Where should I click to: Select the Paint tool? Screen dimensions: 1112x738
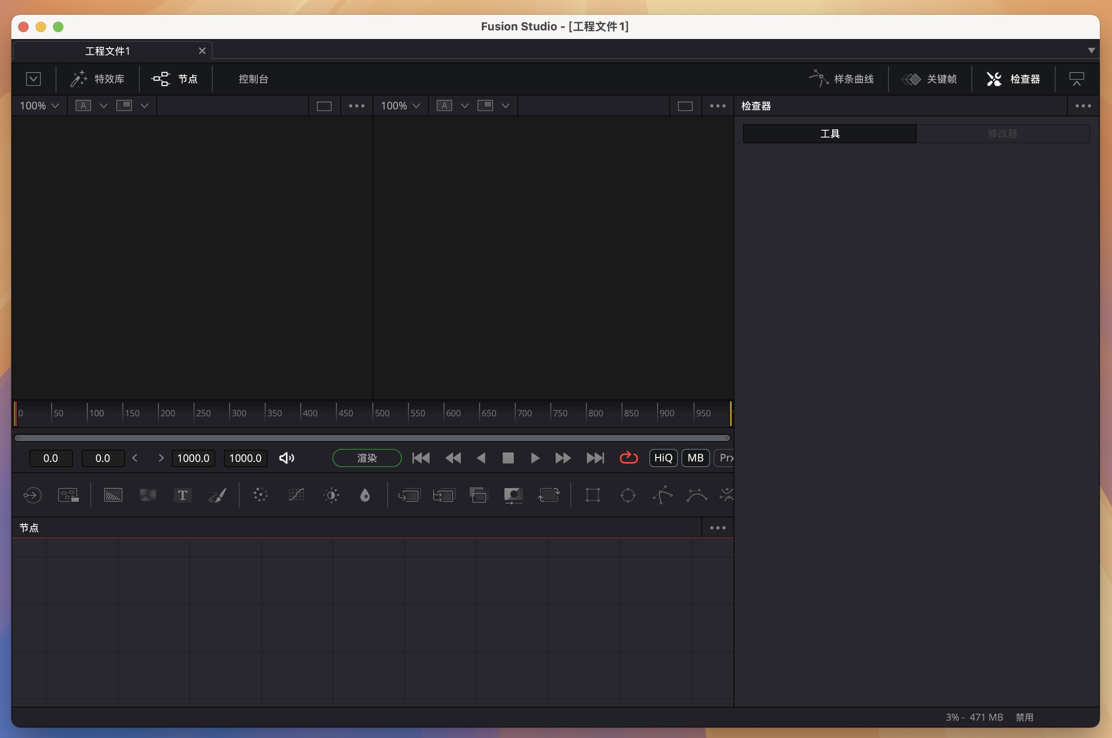pyautogui.click(x=217, y=494)
